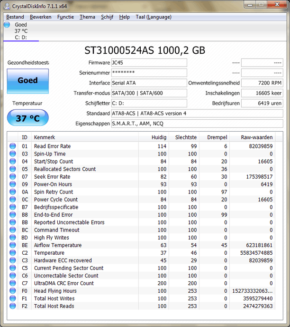The width and height of the screenshot is (290, 327).
Task: Click the status orb for Total Host Reads
Action: (13, 306)
